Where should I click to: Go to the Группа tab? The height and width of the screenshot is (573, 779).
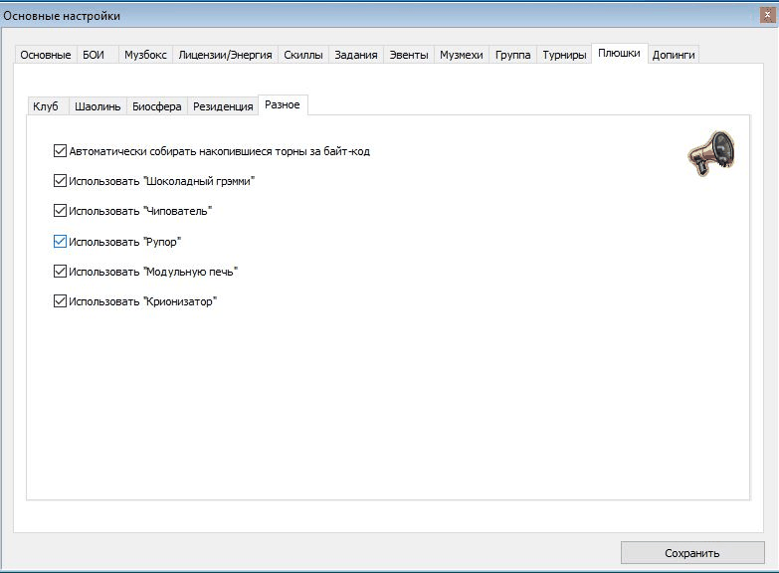coord(512,55)
